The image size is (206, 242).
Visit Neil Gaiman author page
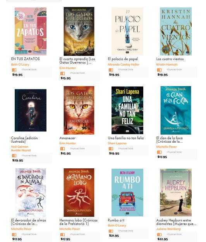point(20,147)
